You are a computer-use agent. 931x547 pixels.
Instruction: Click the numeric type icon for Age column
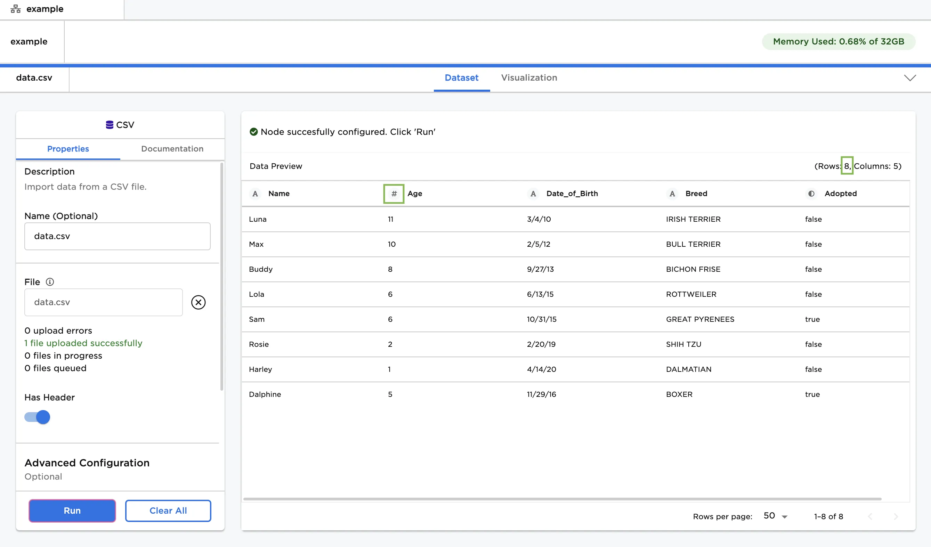394,194
